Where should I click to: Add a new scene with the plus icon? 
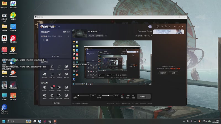click(x=69, y=36)
